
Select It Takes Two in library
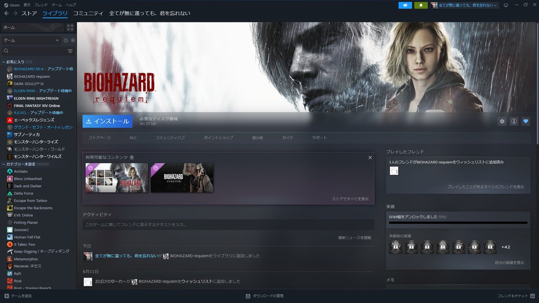coord(24,244)
